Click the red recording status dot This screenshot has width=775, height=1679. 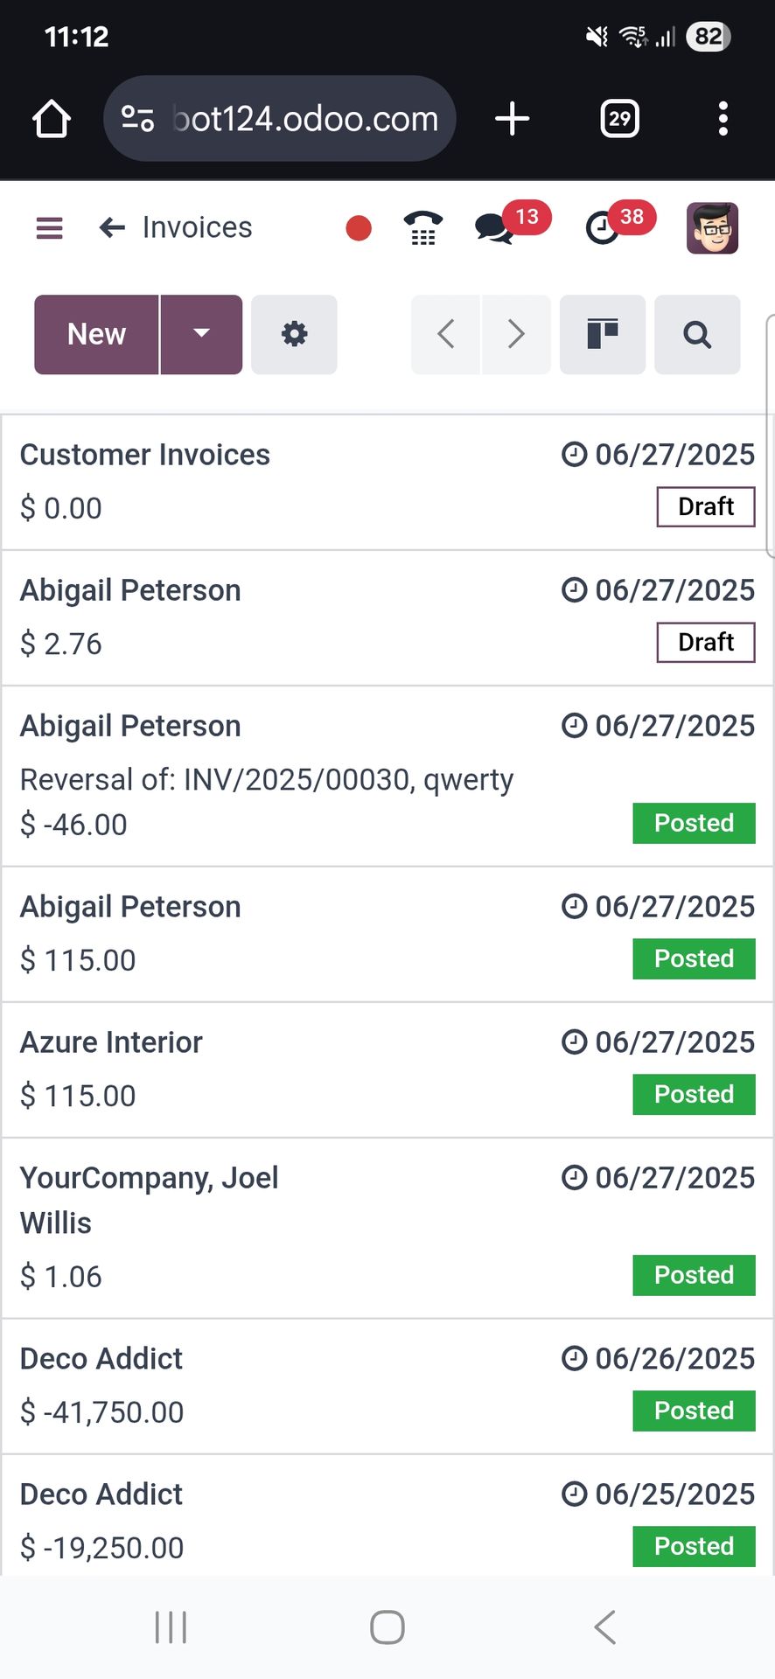[359, 228]
